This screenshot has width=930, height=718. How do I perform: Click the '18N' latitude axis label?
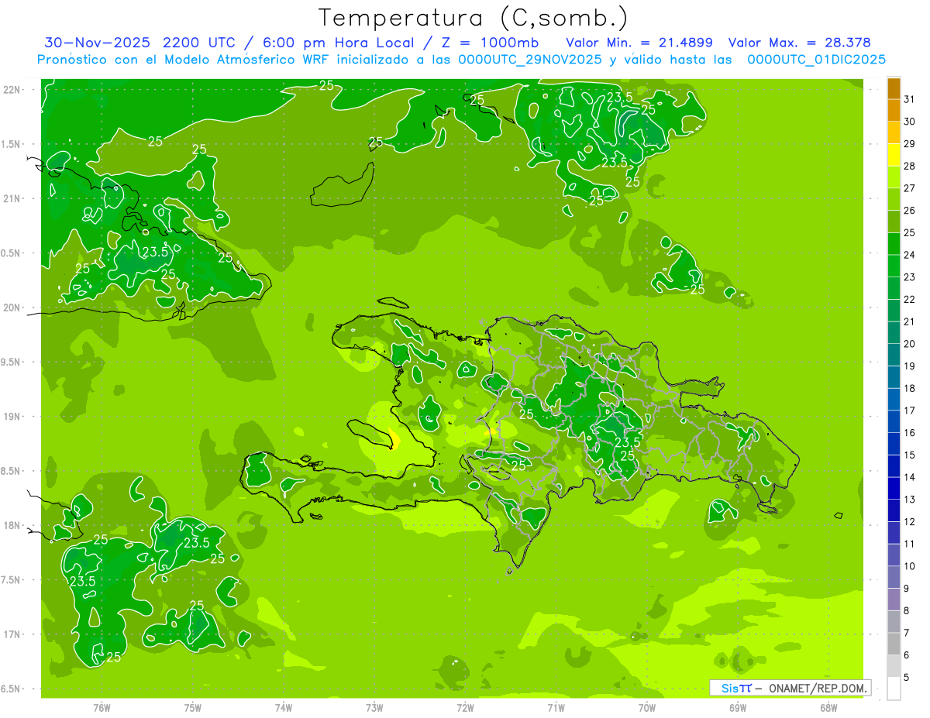click(x=12, y=525)
